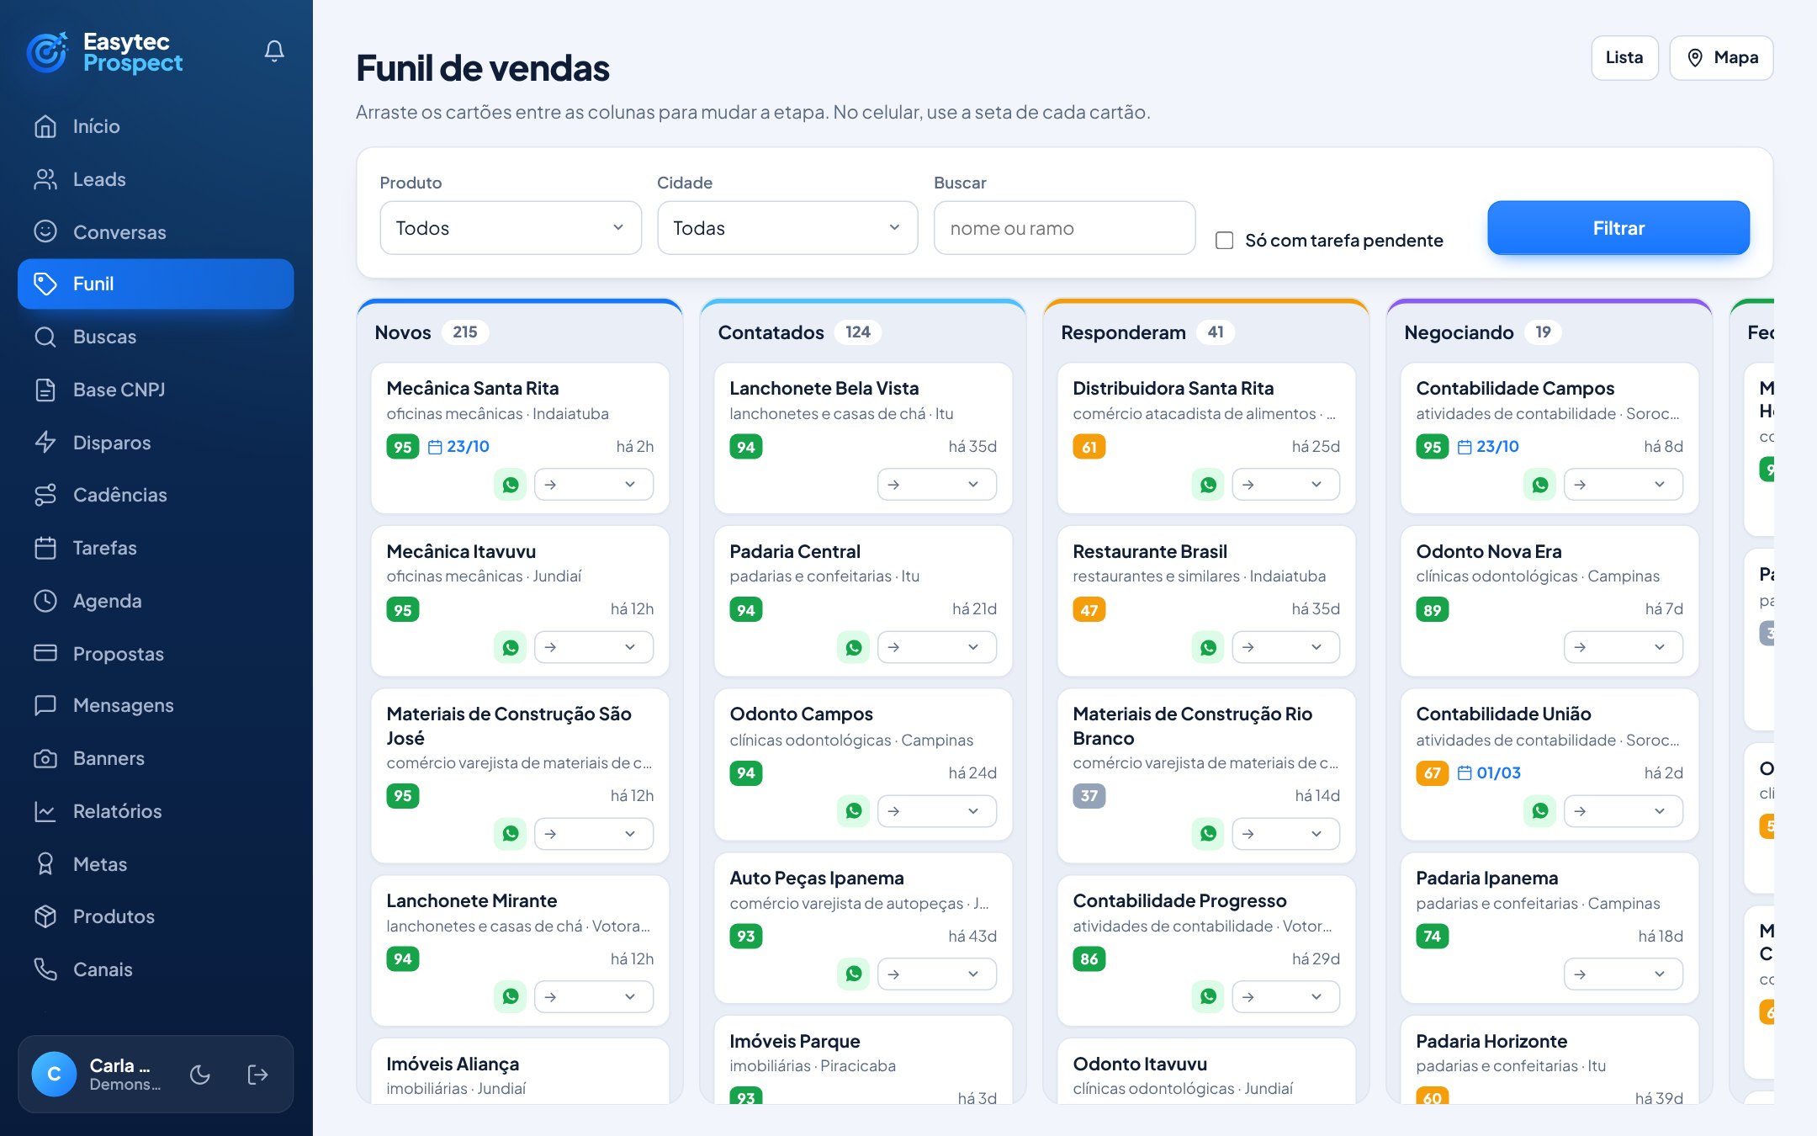Open stage dropdown on Lanchonete Bela Vista card
Screen dimensions: 1817x1136
pyautogui.click(x=936, y=485)
